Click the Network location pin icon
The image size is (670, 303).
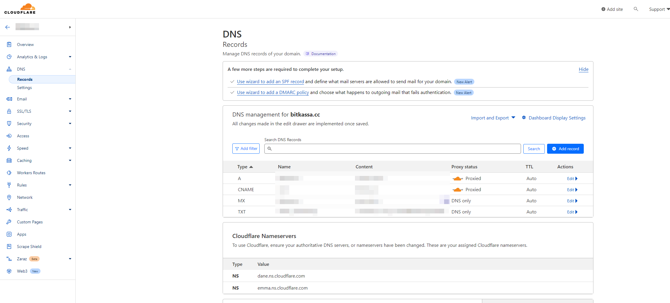9,197
